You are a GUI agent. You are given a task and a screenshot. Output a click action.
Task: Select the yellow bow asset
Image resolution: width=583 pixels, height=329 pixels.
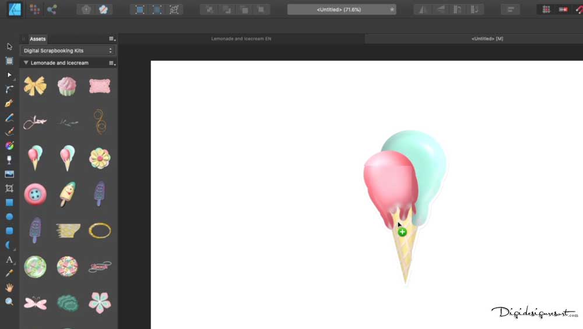coord(36,86)
